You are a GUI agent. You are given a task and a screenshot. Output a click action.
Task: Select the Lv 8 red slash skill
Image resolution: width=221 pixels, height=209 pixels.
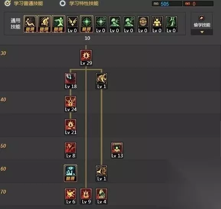(x=70, y=150)
